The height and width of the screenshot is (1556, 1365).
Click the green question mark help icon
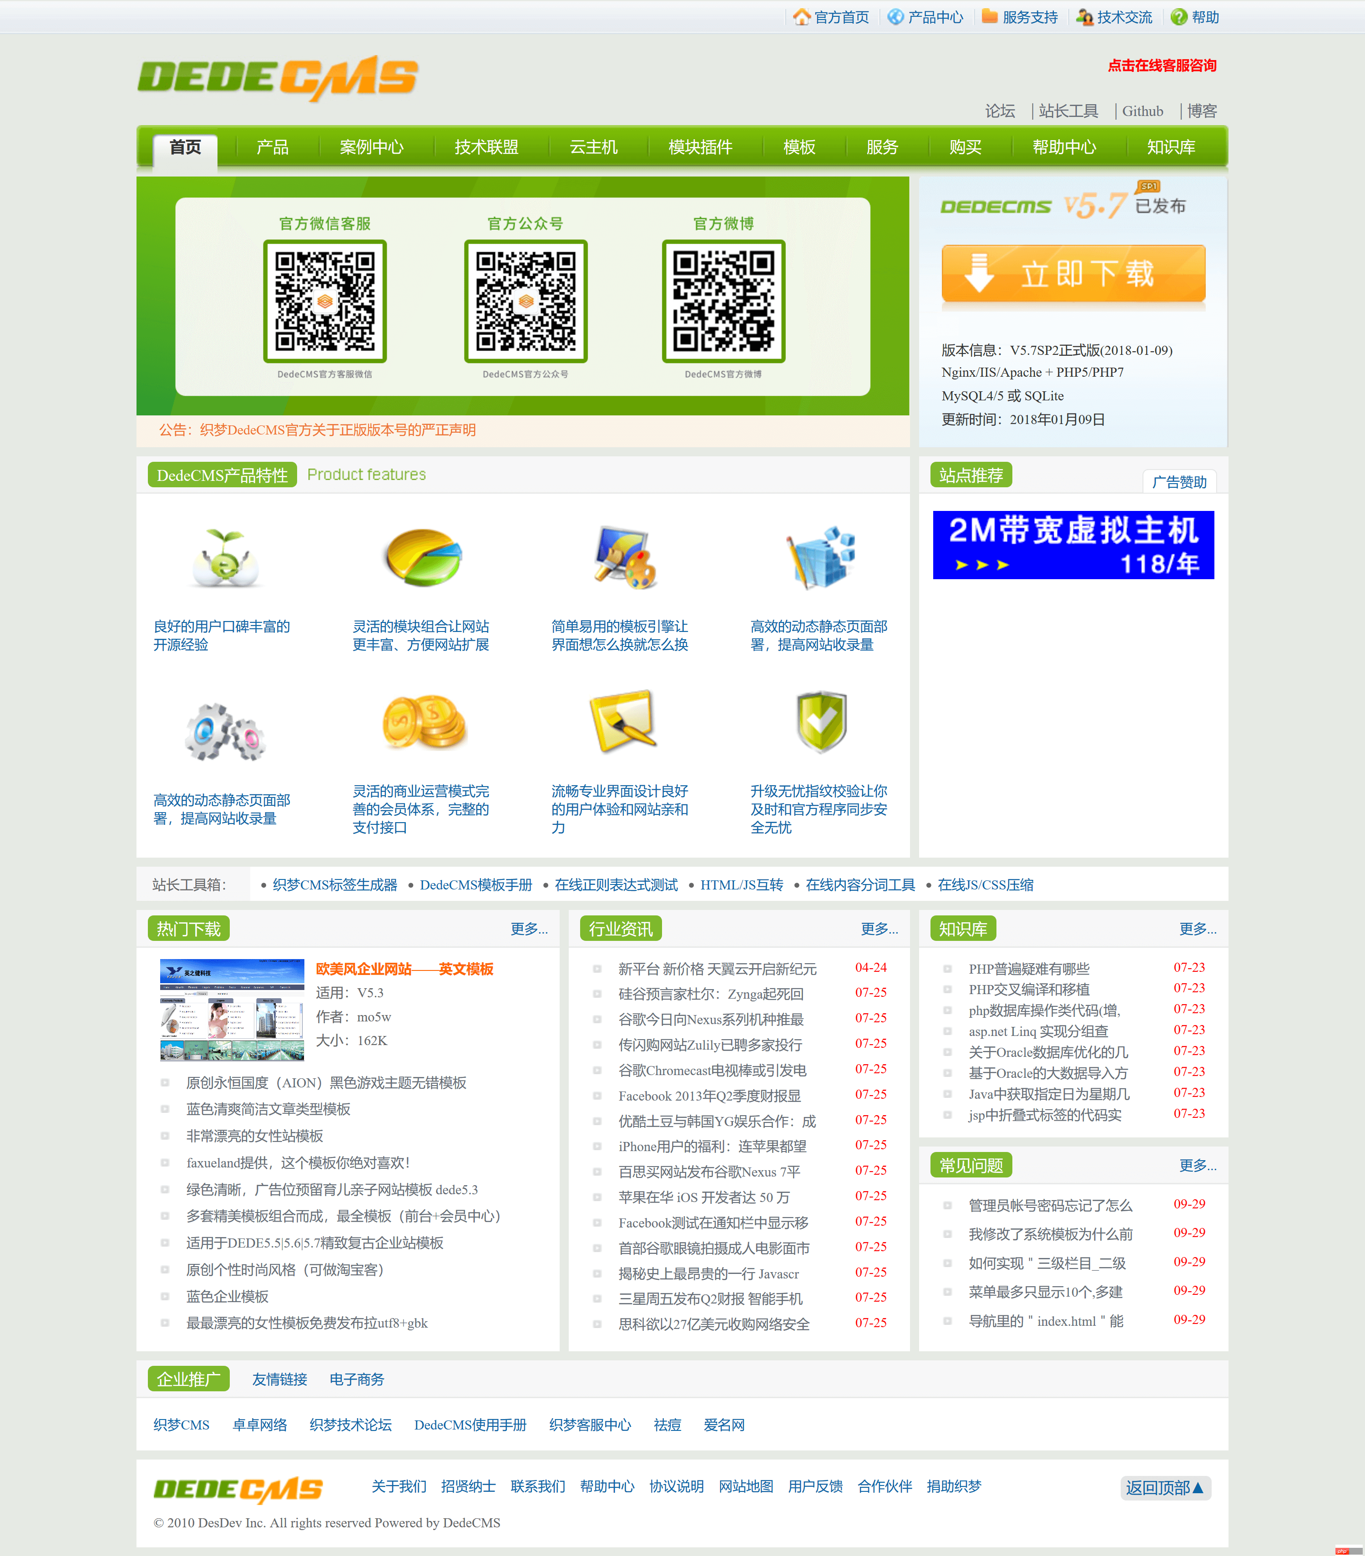point(1178,17)
